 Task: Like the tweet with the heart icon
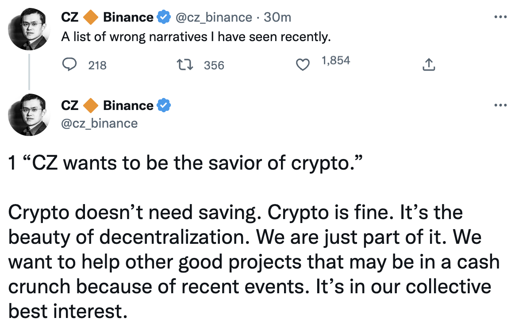click(x=303, y=64)
